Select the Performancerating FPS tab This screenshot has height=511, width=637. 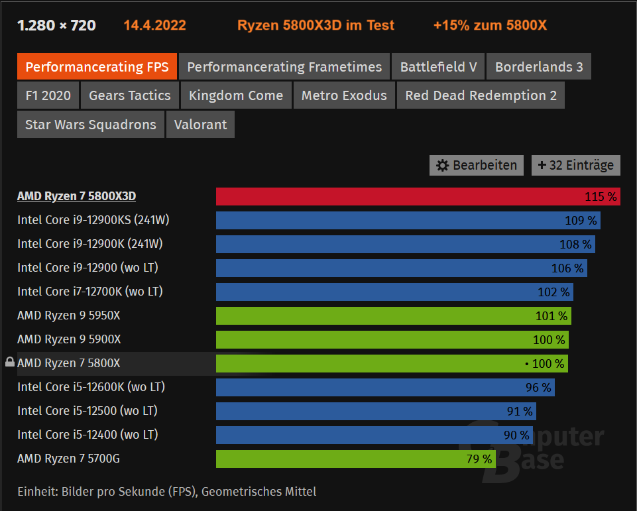97,67
